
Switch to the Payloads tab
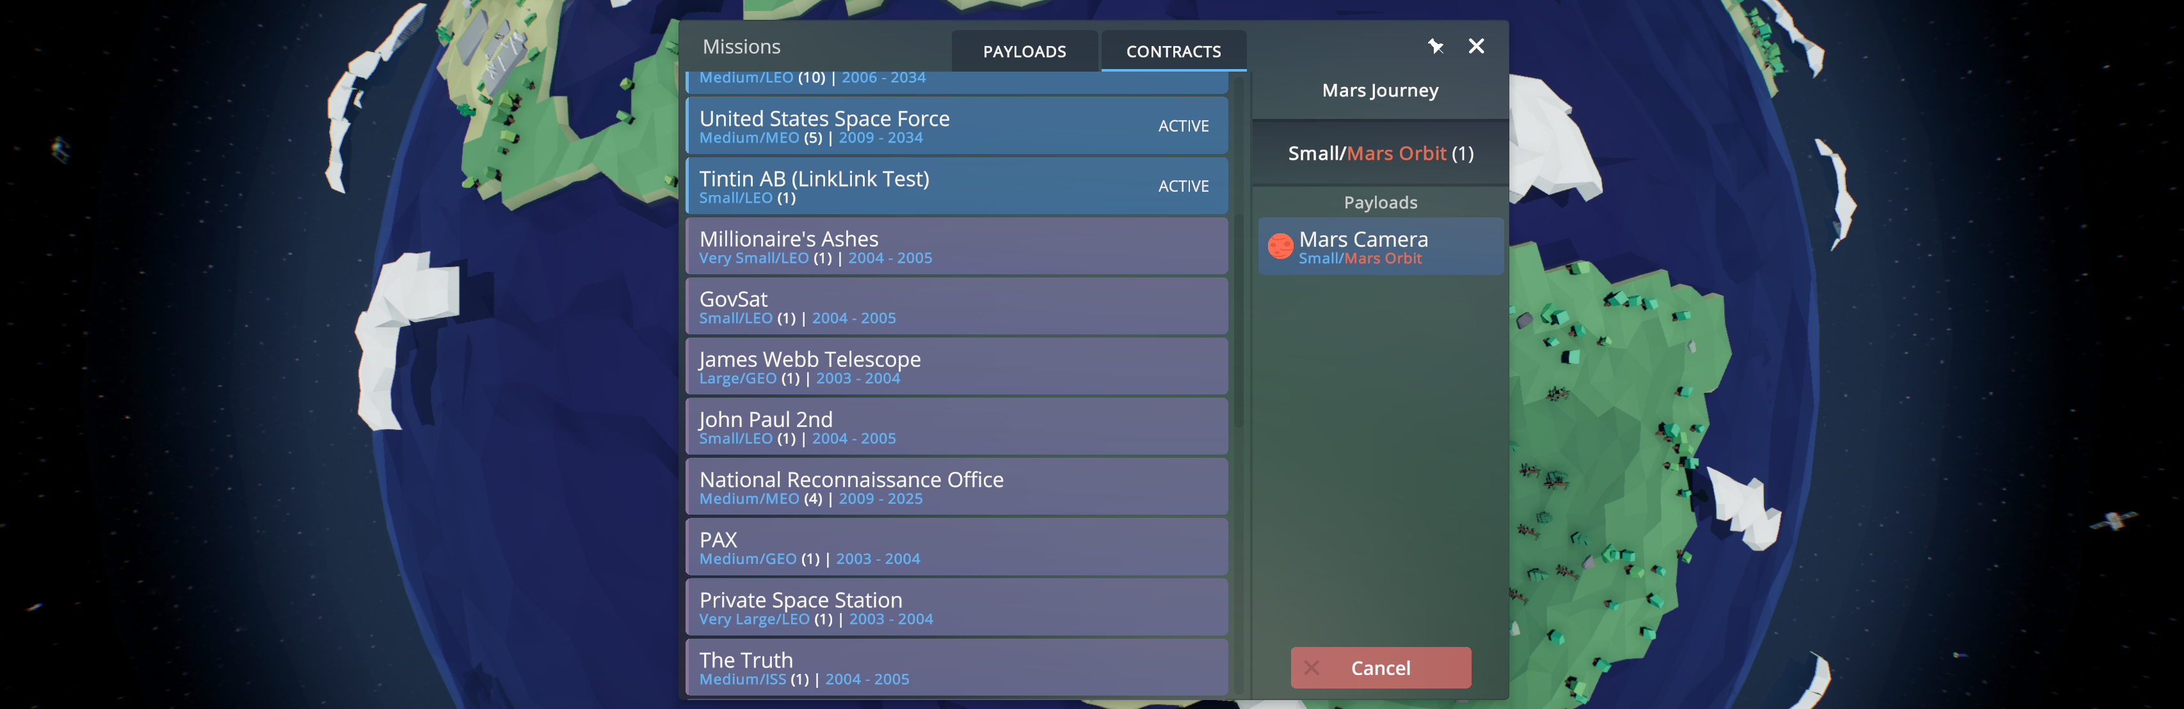1024,52
